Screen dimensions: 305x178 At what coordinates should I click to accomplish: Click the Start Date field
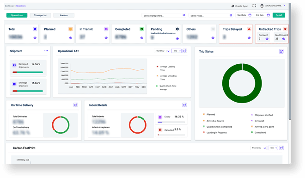(x=244, y=15)
